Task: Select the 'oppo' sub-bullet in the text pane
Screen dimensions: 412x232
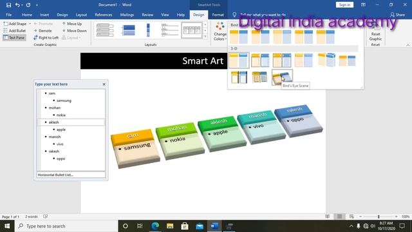Action: click(x=61, y=159)
